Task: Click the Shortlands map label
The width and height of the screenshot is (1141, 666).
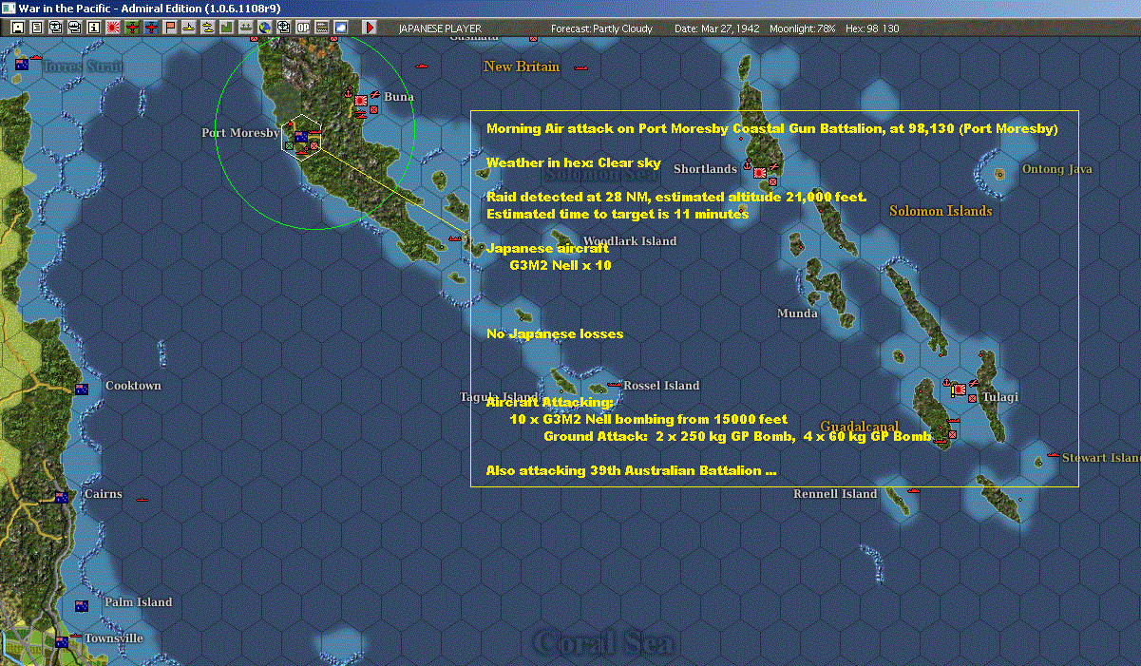Action: click(x=705, y=169)
